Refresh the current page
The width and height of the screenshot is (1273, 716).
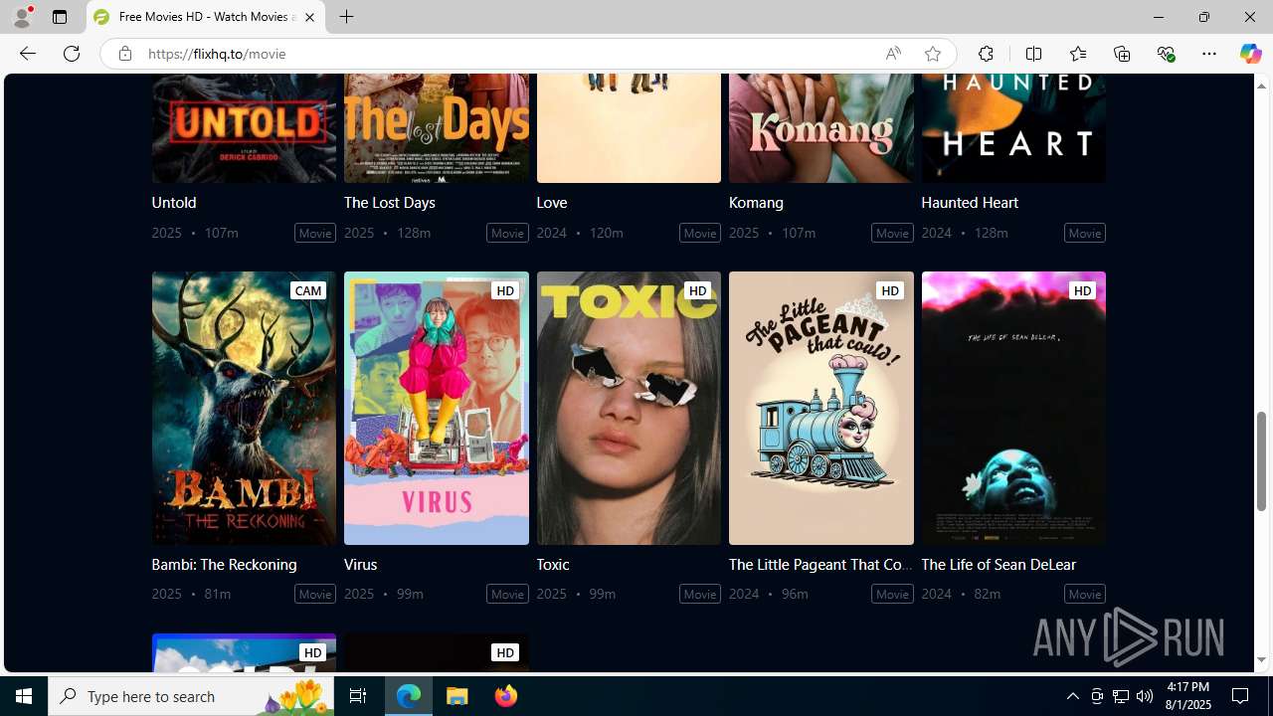[x=72, y=54]
